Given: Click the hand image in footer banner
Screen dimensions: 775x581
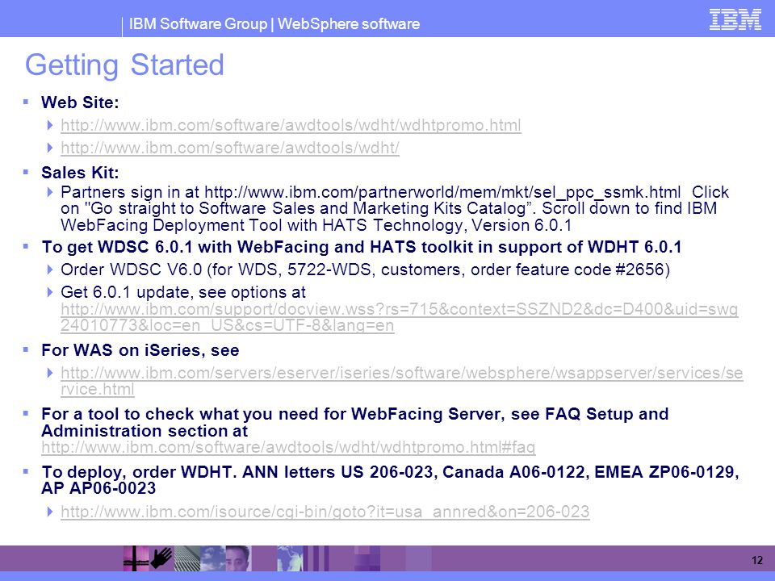Looking at the screenshot, I should [x=161, y=558].
